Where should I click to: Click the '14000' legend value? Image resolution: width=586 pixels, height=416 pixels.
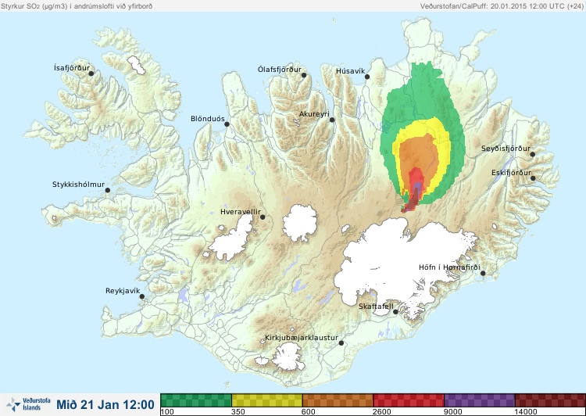coord(526,412)
